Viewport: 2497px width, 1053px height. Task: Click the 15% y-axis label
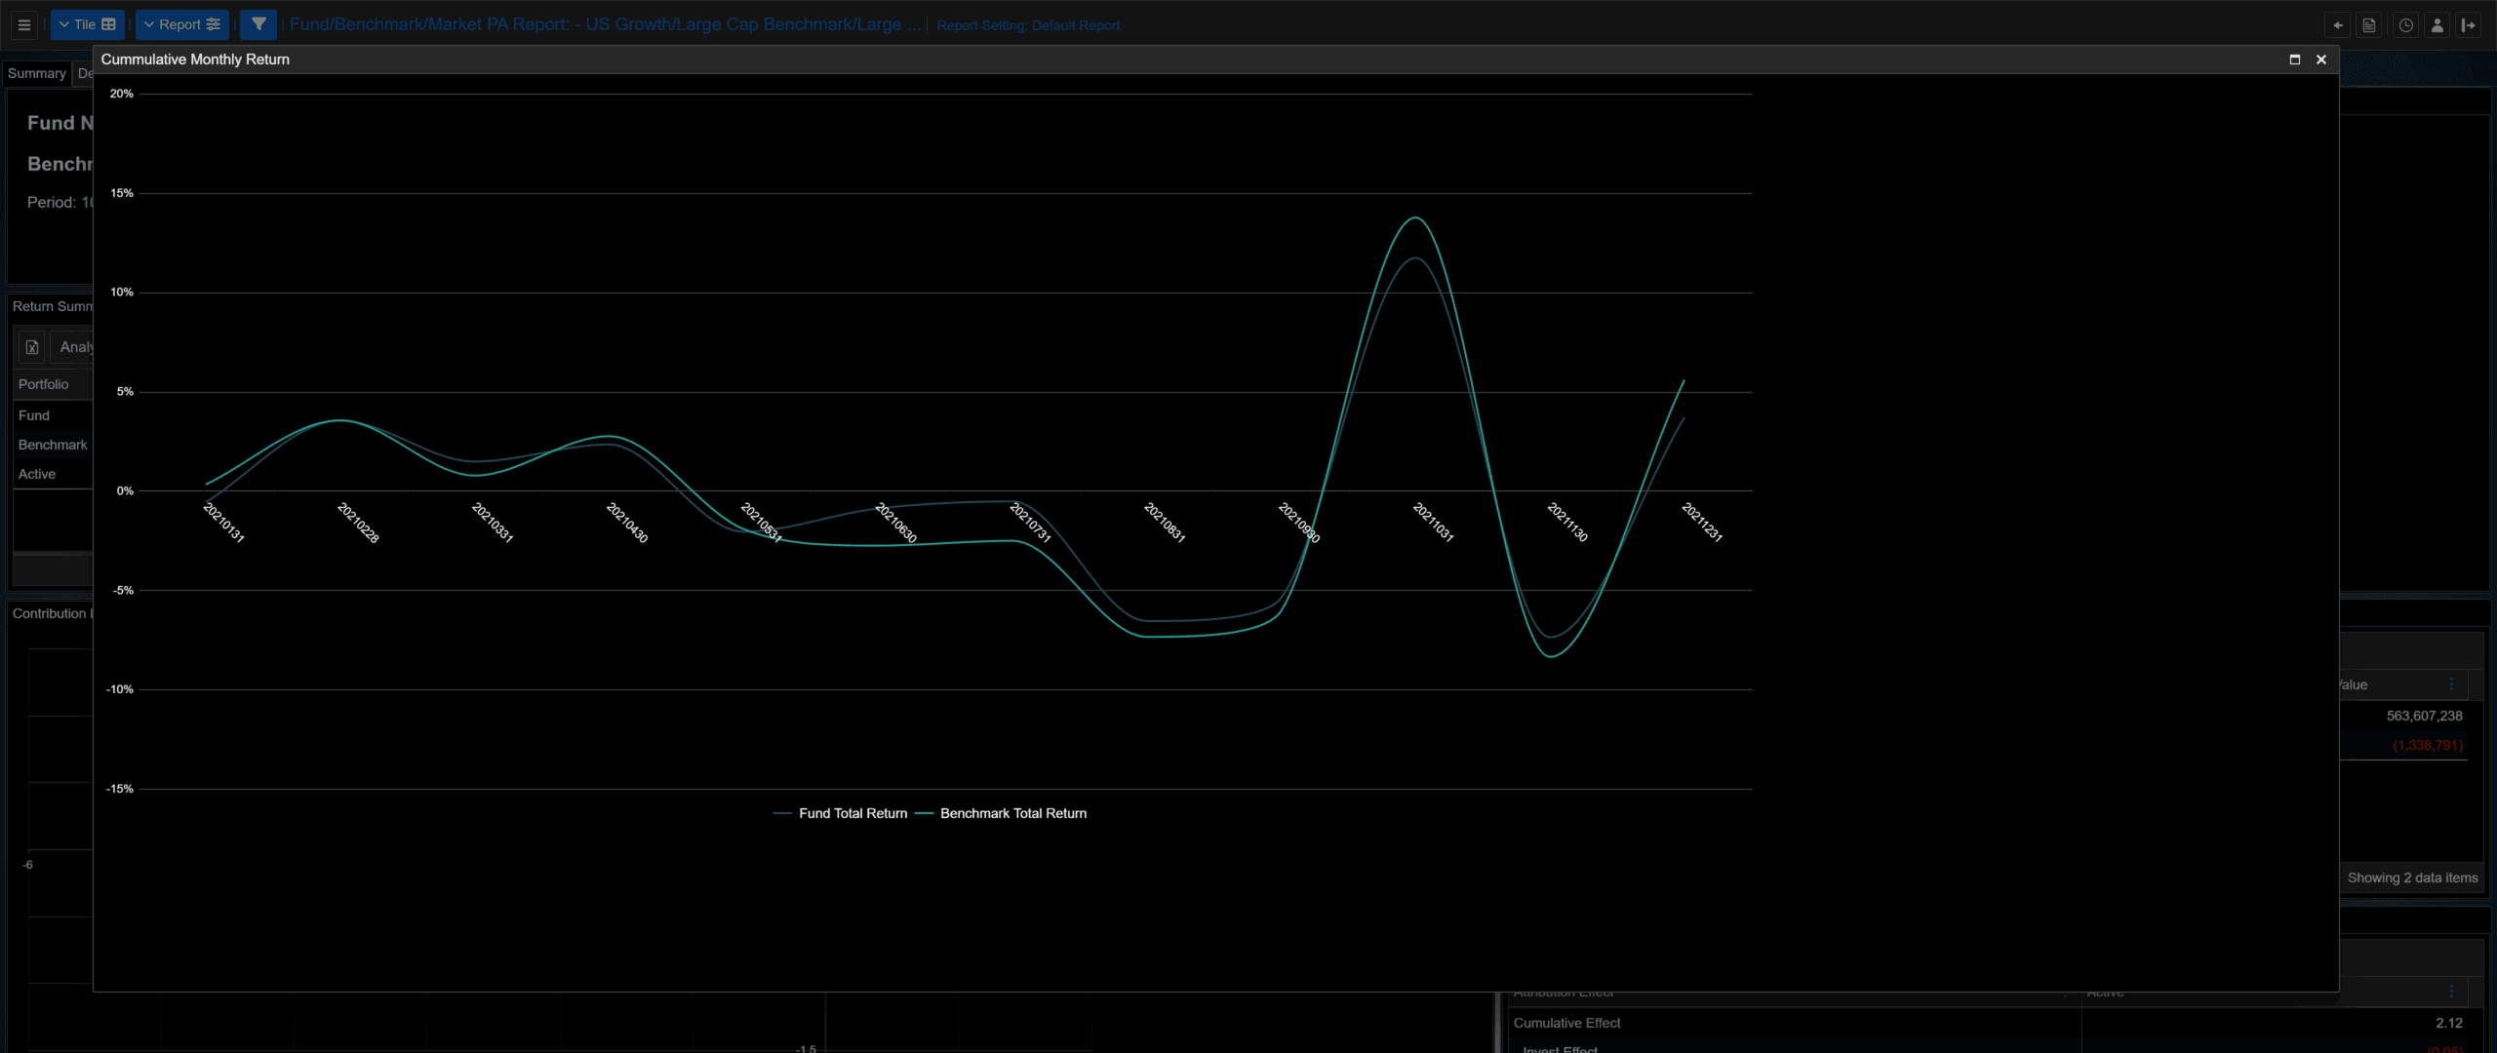click(122, 193)
